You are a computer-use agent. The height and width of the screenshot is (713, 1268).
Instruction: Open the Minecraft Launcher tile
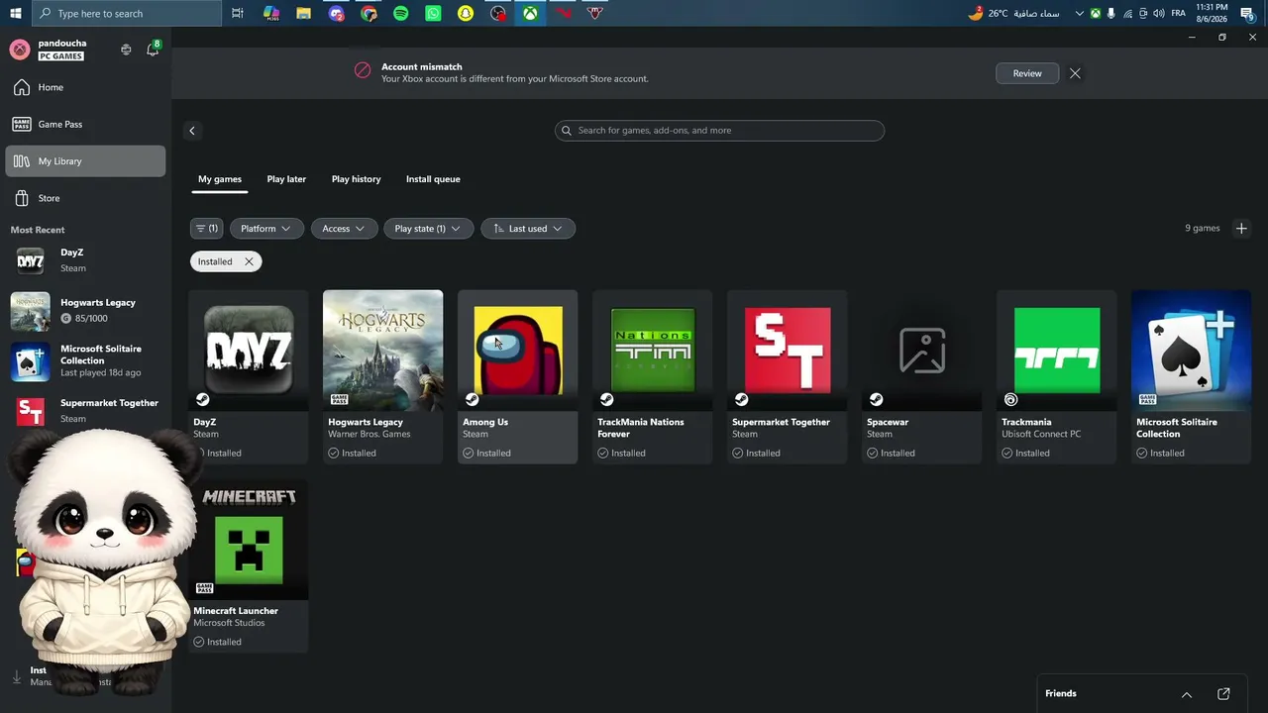(x=248, y=565)
